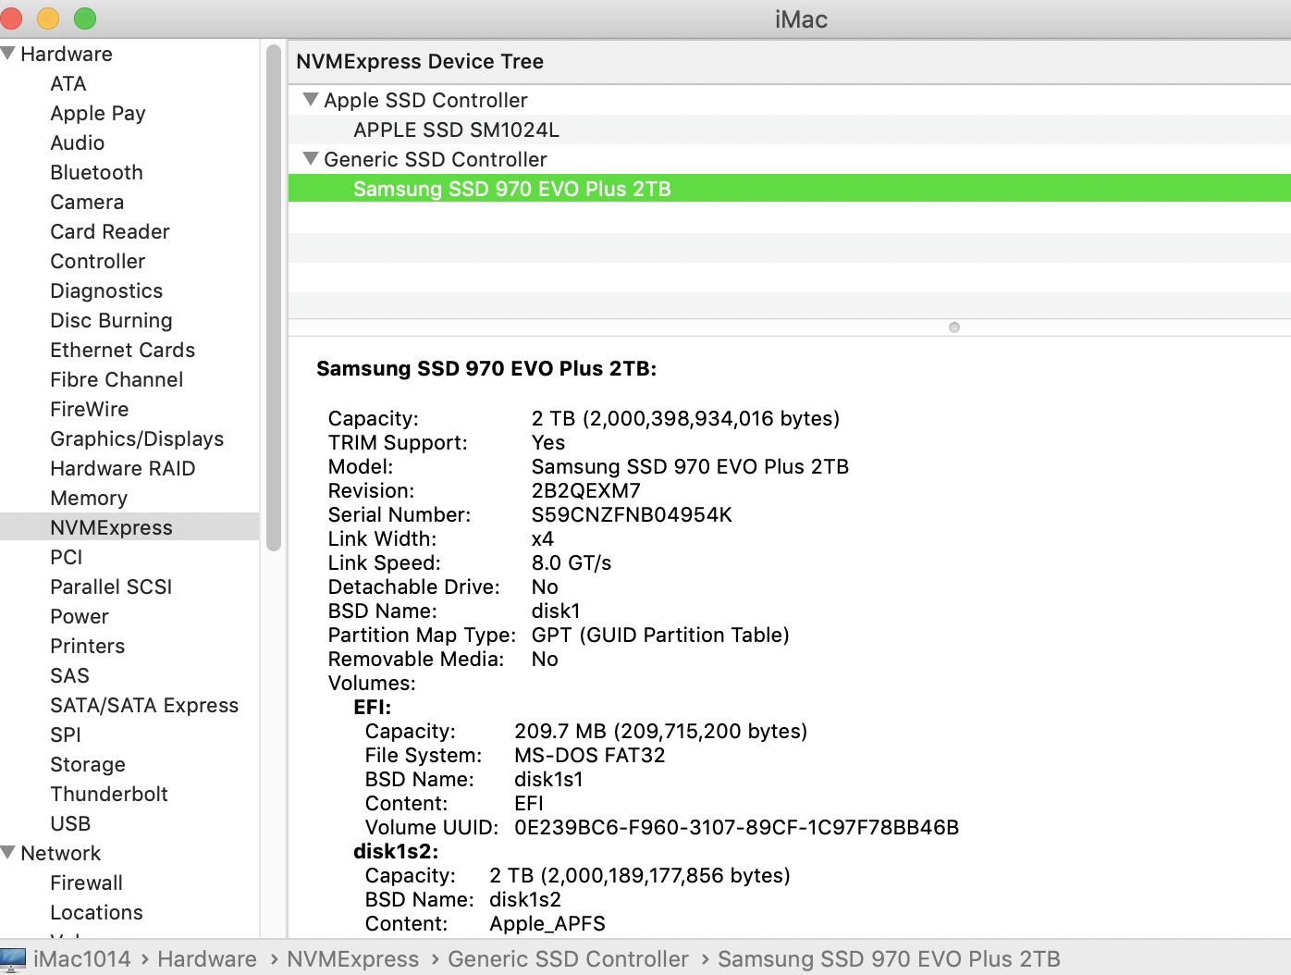Click the Samsung SSD 970 EVO Plus 2TB details heading
The height and width of the screenshot is (975, 1291).
(x=486, y=368)
